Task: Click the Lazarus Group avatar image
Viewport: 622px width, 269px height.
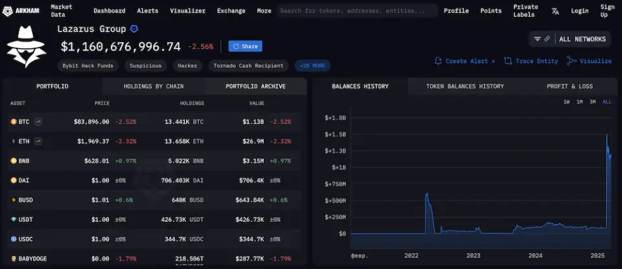Action: pyautogui.click(x=27, y=47)
